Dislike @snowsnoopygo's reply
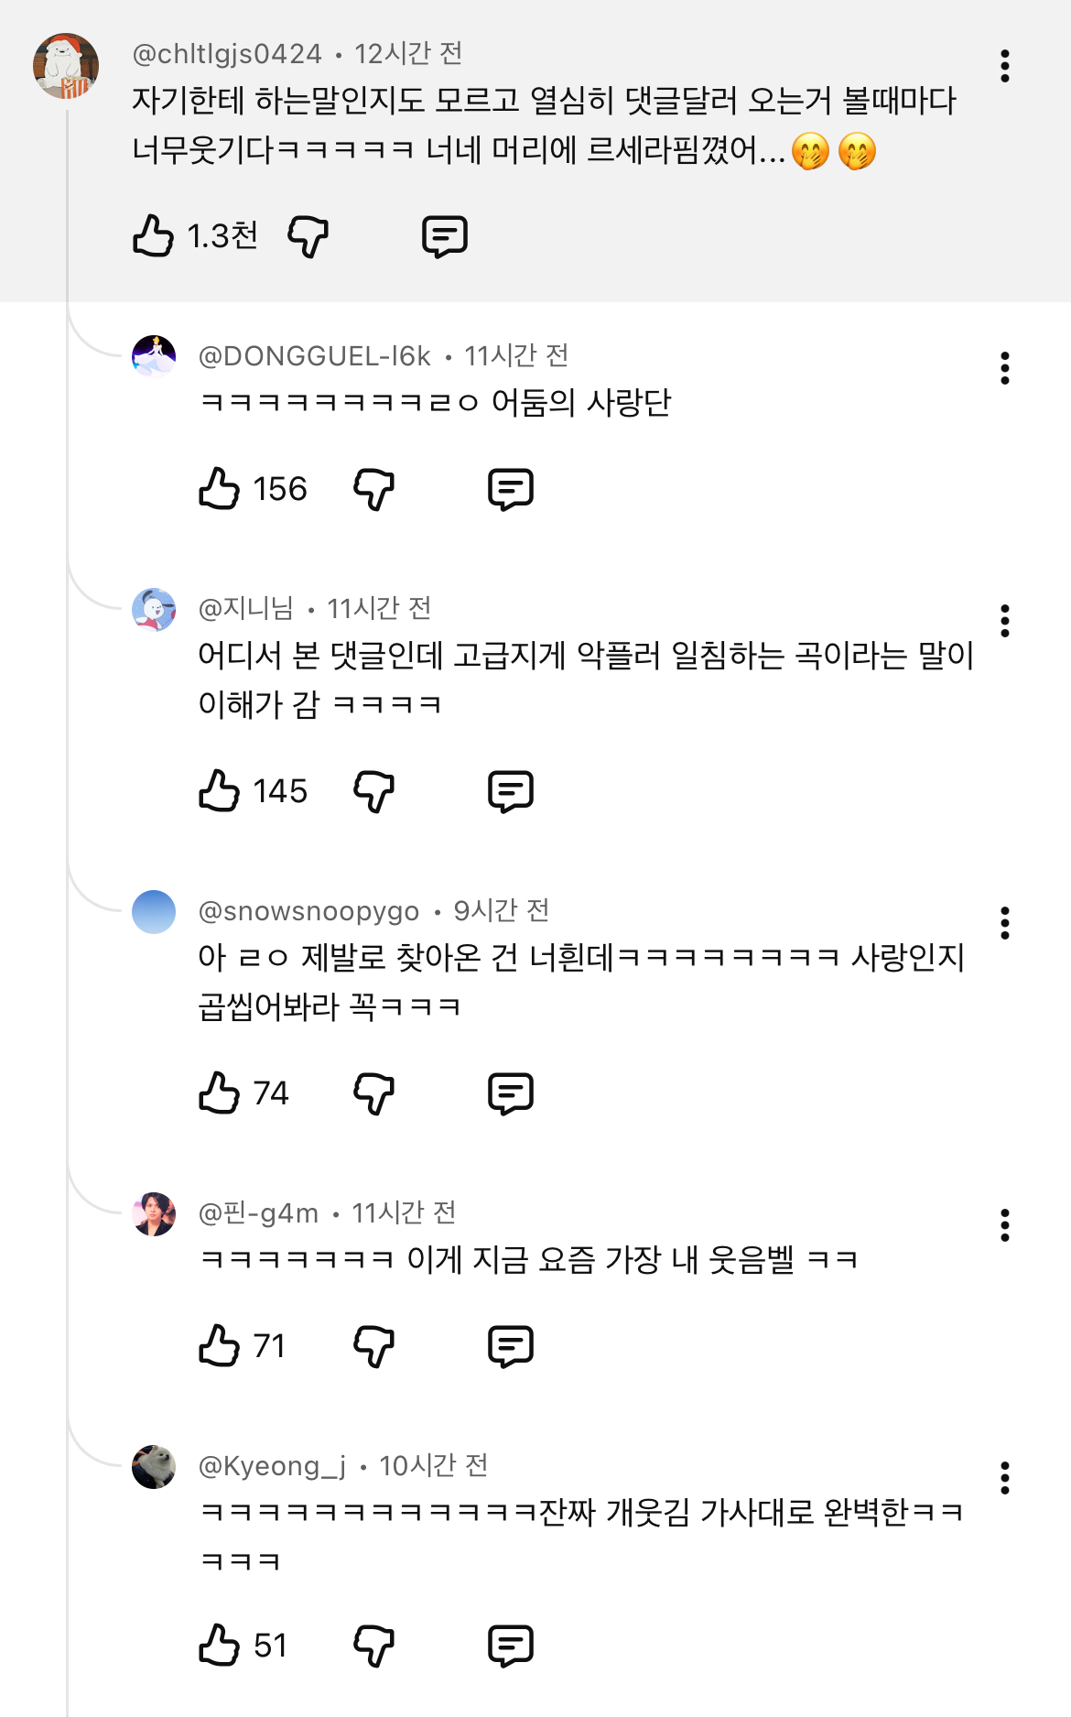Image resolution: width=1071 pixels, height=1717 pixels. [373, 1093]
